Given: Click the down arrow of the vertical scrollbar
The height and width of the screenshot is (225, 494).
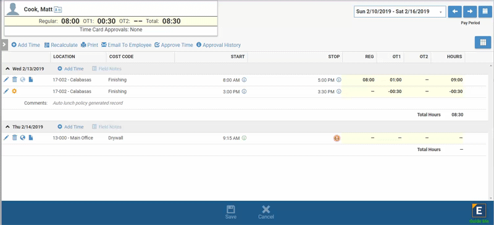Looking at the screenshot, I should click(x=491, y=198).
